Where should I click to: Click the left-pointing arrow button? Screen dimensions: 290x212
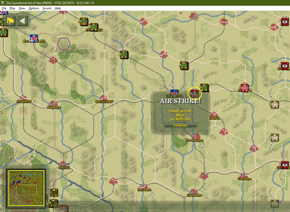click(x=23, y=21)
